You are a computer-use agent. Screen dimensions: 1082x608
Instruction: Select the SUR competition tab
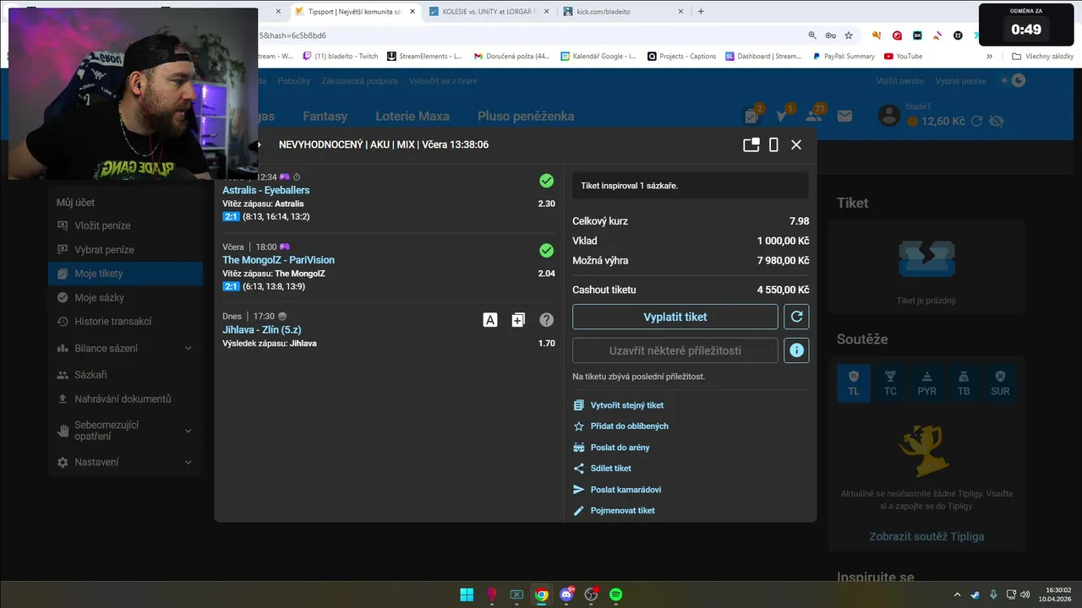[x=1001, y=383]
